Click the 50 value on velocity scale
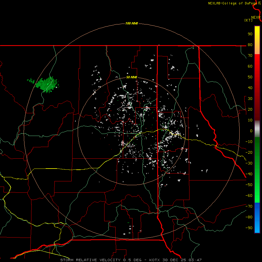Image resolution: width=262 pixels, height=262 pixels. click(x=250, y=77)
